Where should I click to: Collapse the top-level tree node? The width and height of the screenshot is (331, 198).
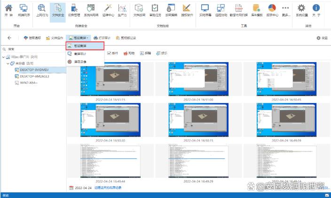click(3, 56)
